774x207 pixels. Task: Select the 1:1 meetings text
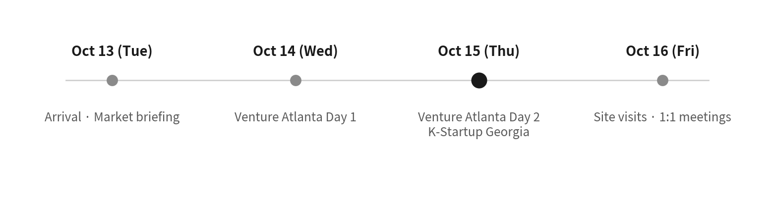[x=695, y=117]
